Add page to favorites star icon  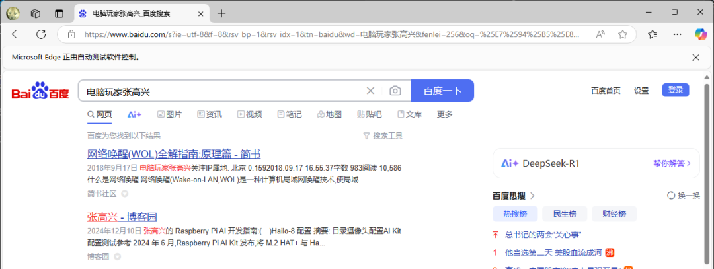(x=623, y=34)
